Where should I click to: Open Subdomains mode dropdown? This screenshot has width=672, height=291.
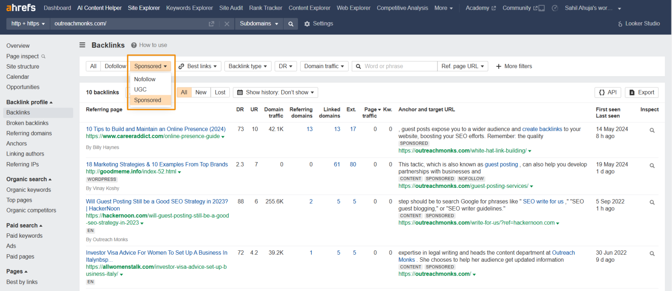259,24
